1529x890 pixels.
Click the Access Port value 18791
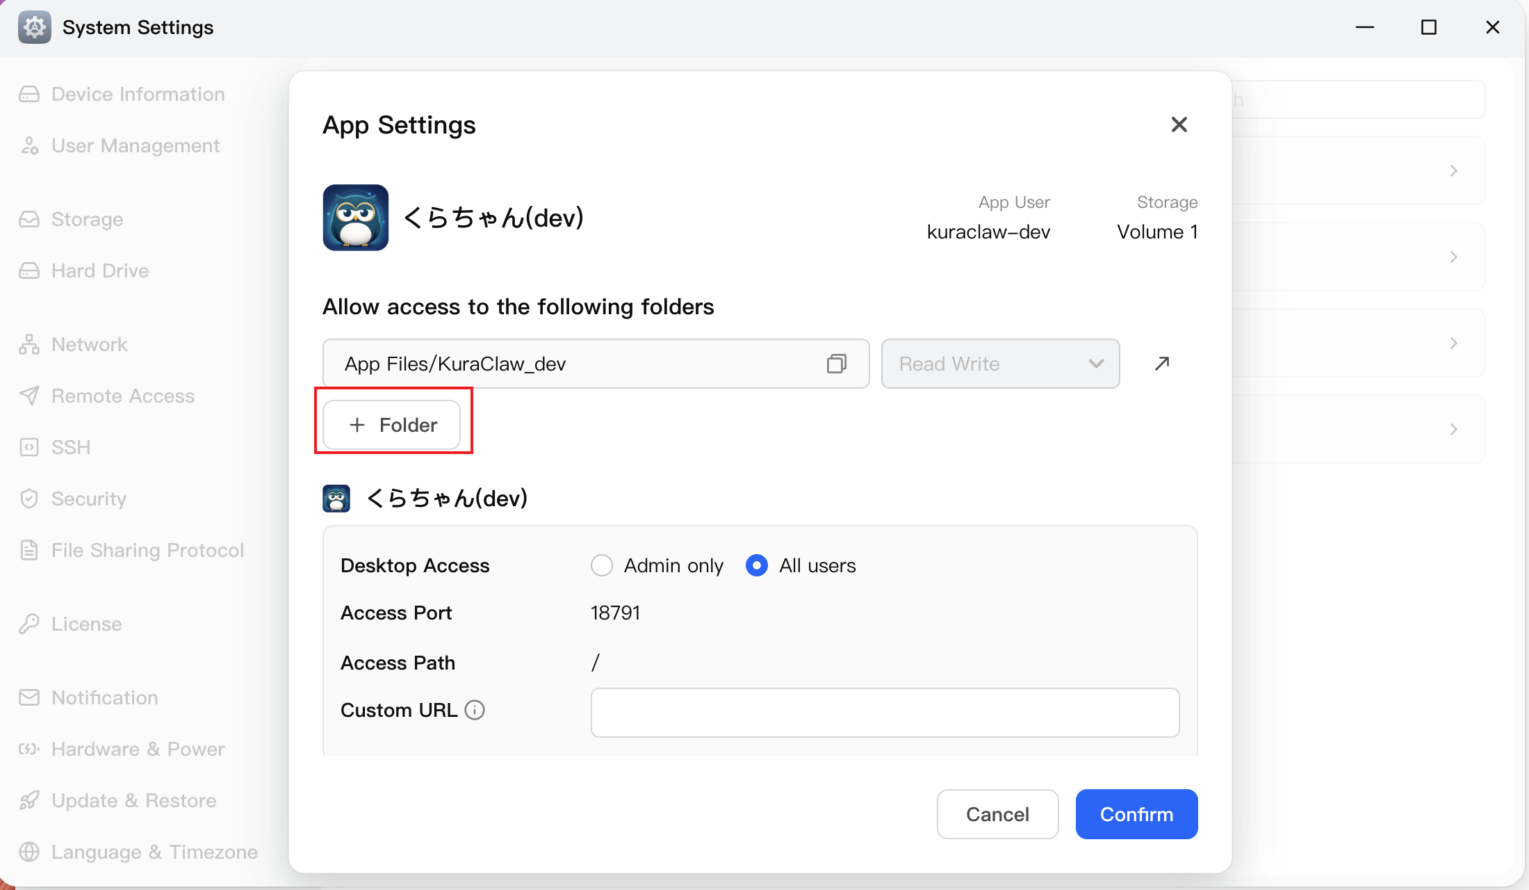point(616,613)
